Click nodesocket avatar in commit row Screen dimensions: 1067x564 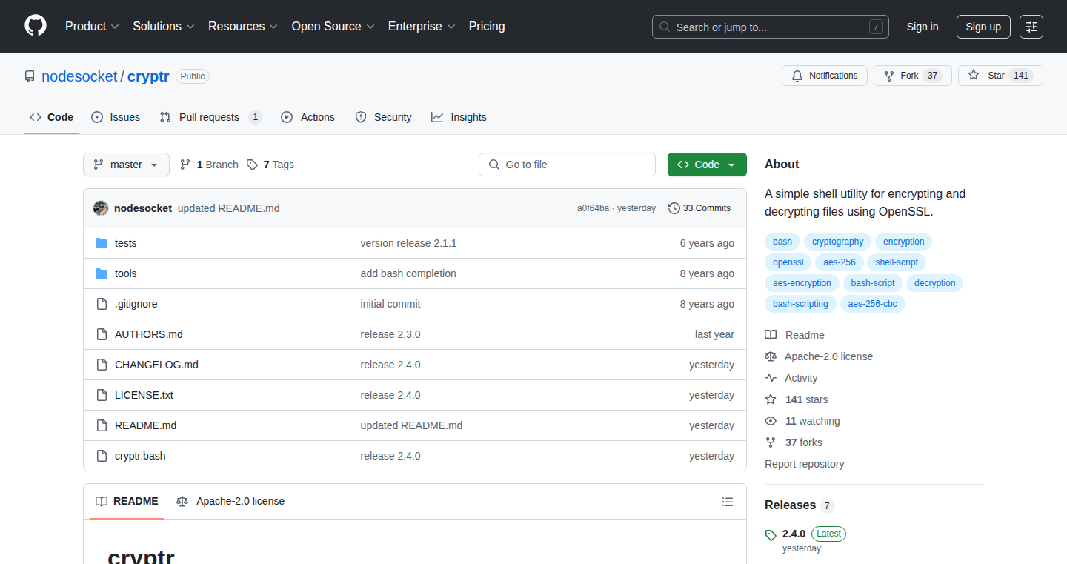101,208
